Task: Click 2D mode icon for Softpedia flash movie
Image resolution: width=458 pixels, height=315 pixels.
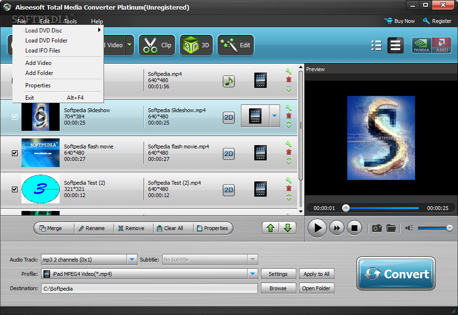Action: pyautogui.click(x=229, y=154)
